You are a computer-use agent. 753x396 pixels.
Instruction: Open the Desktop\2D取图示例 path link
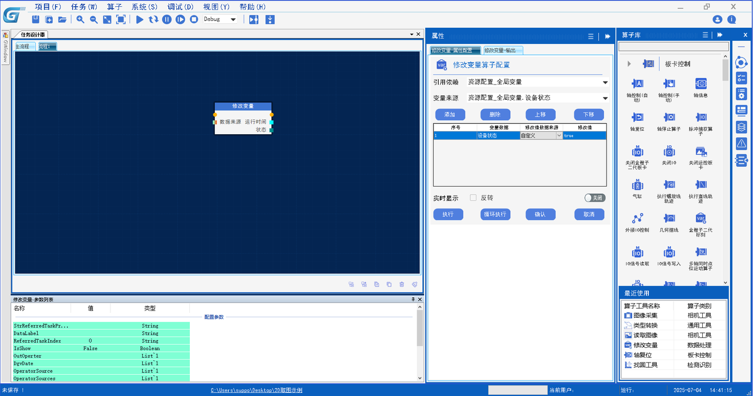[x=256, y=390]
